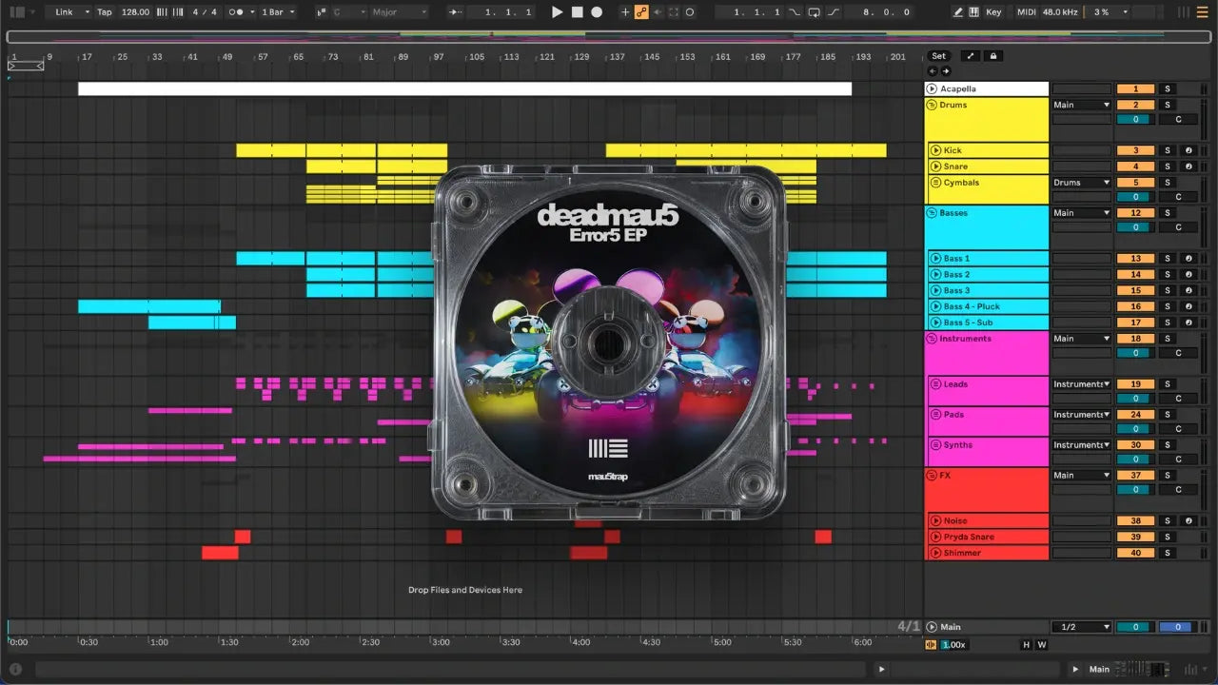This screenshot has width=1218, height=685.
Task: Open Cymbals output routing dropdown set to Drums
Action: [x=1081, y=183]
